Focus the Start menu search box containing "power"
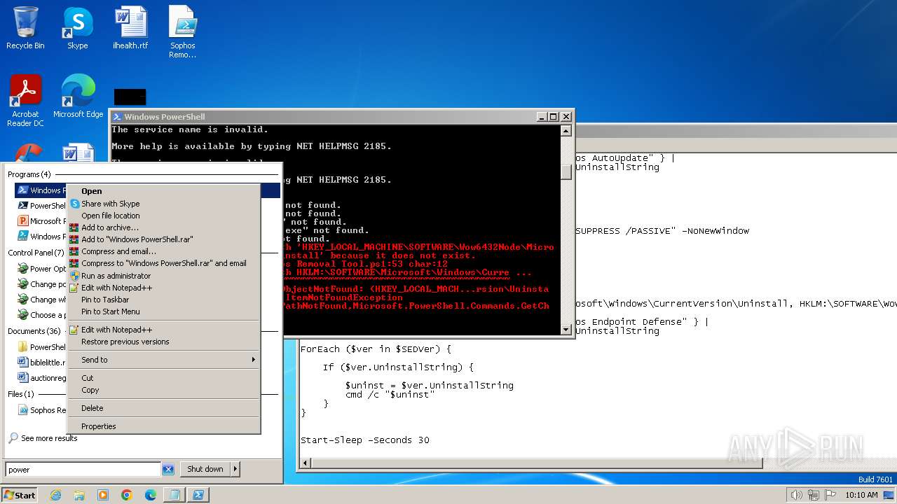 83,470
